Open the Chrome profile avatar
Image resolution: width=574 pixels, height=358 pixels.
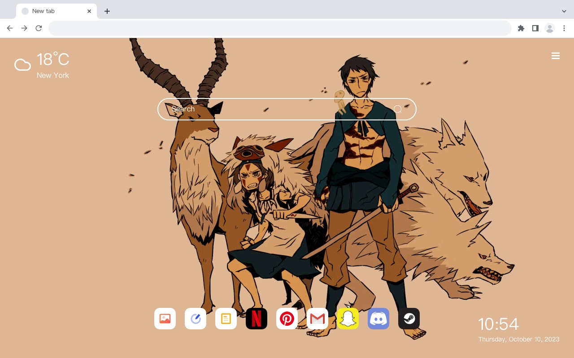coord(550,28)
